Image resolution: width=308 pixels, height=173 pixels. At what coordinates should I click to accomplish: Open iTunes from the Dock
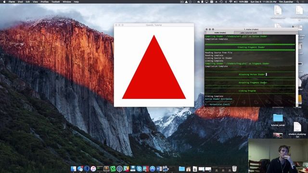(93, 169)
